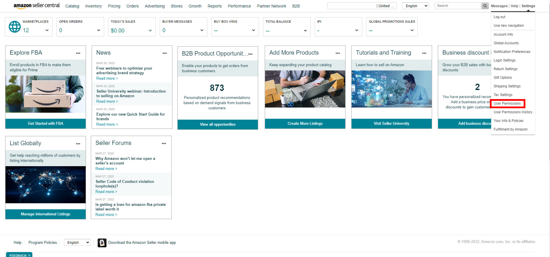Image resolution: width=550 pixels, height=257 pixels.
Task: Open the Reports menu
Action: pos(215,6)
